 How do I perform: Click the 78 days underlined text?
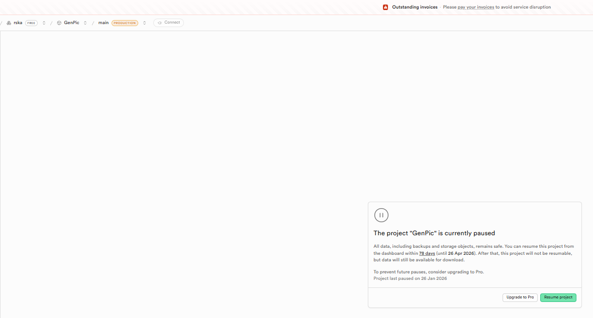pyautogui.click(x=427, y=253)
